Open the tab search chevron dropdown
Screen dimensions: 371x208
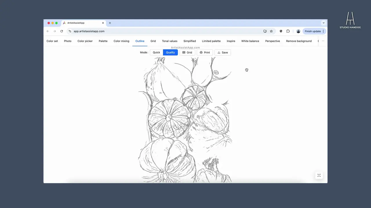(323, 23)
